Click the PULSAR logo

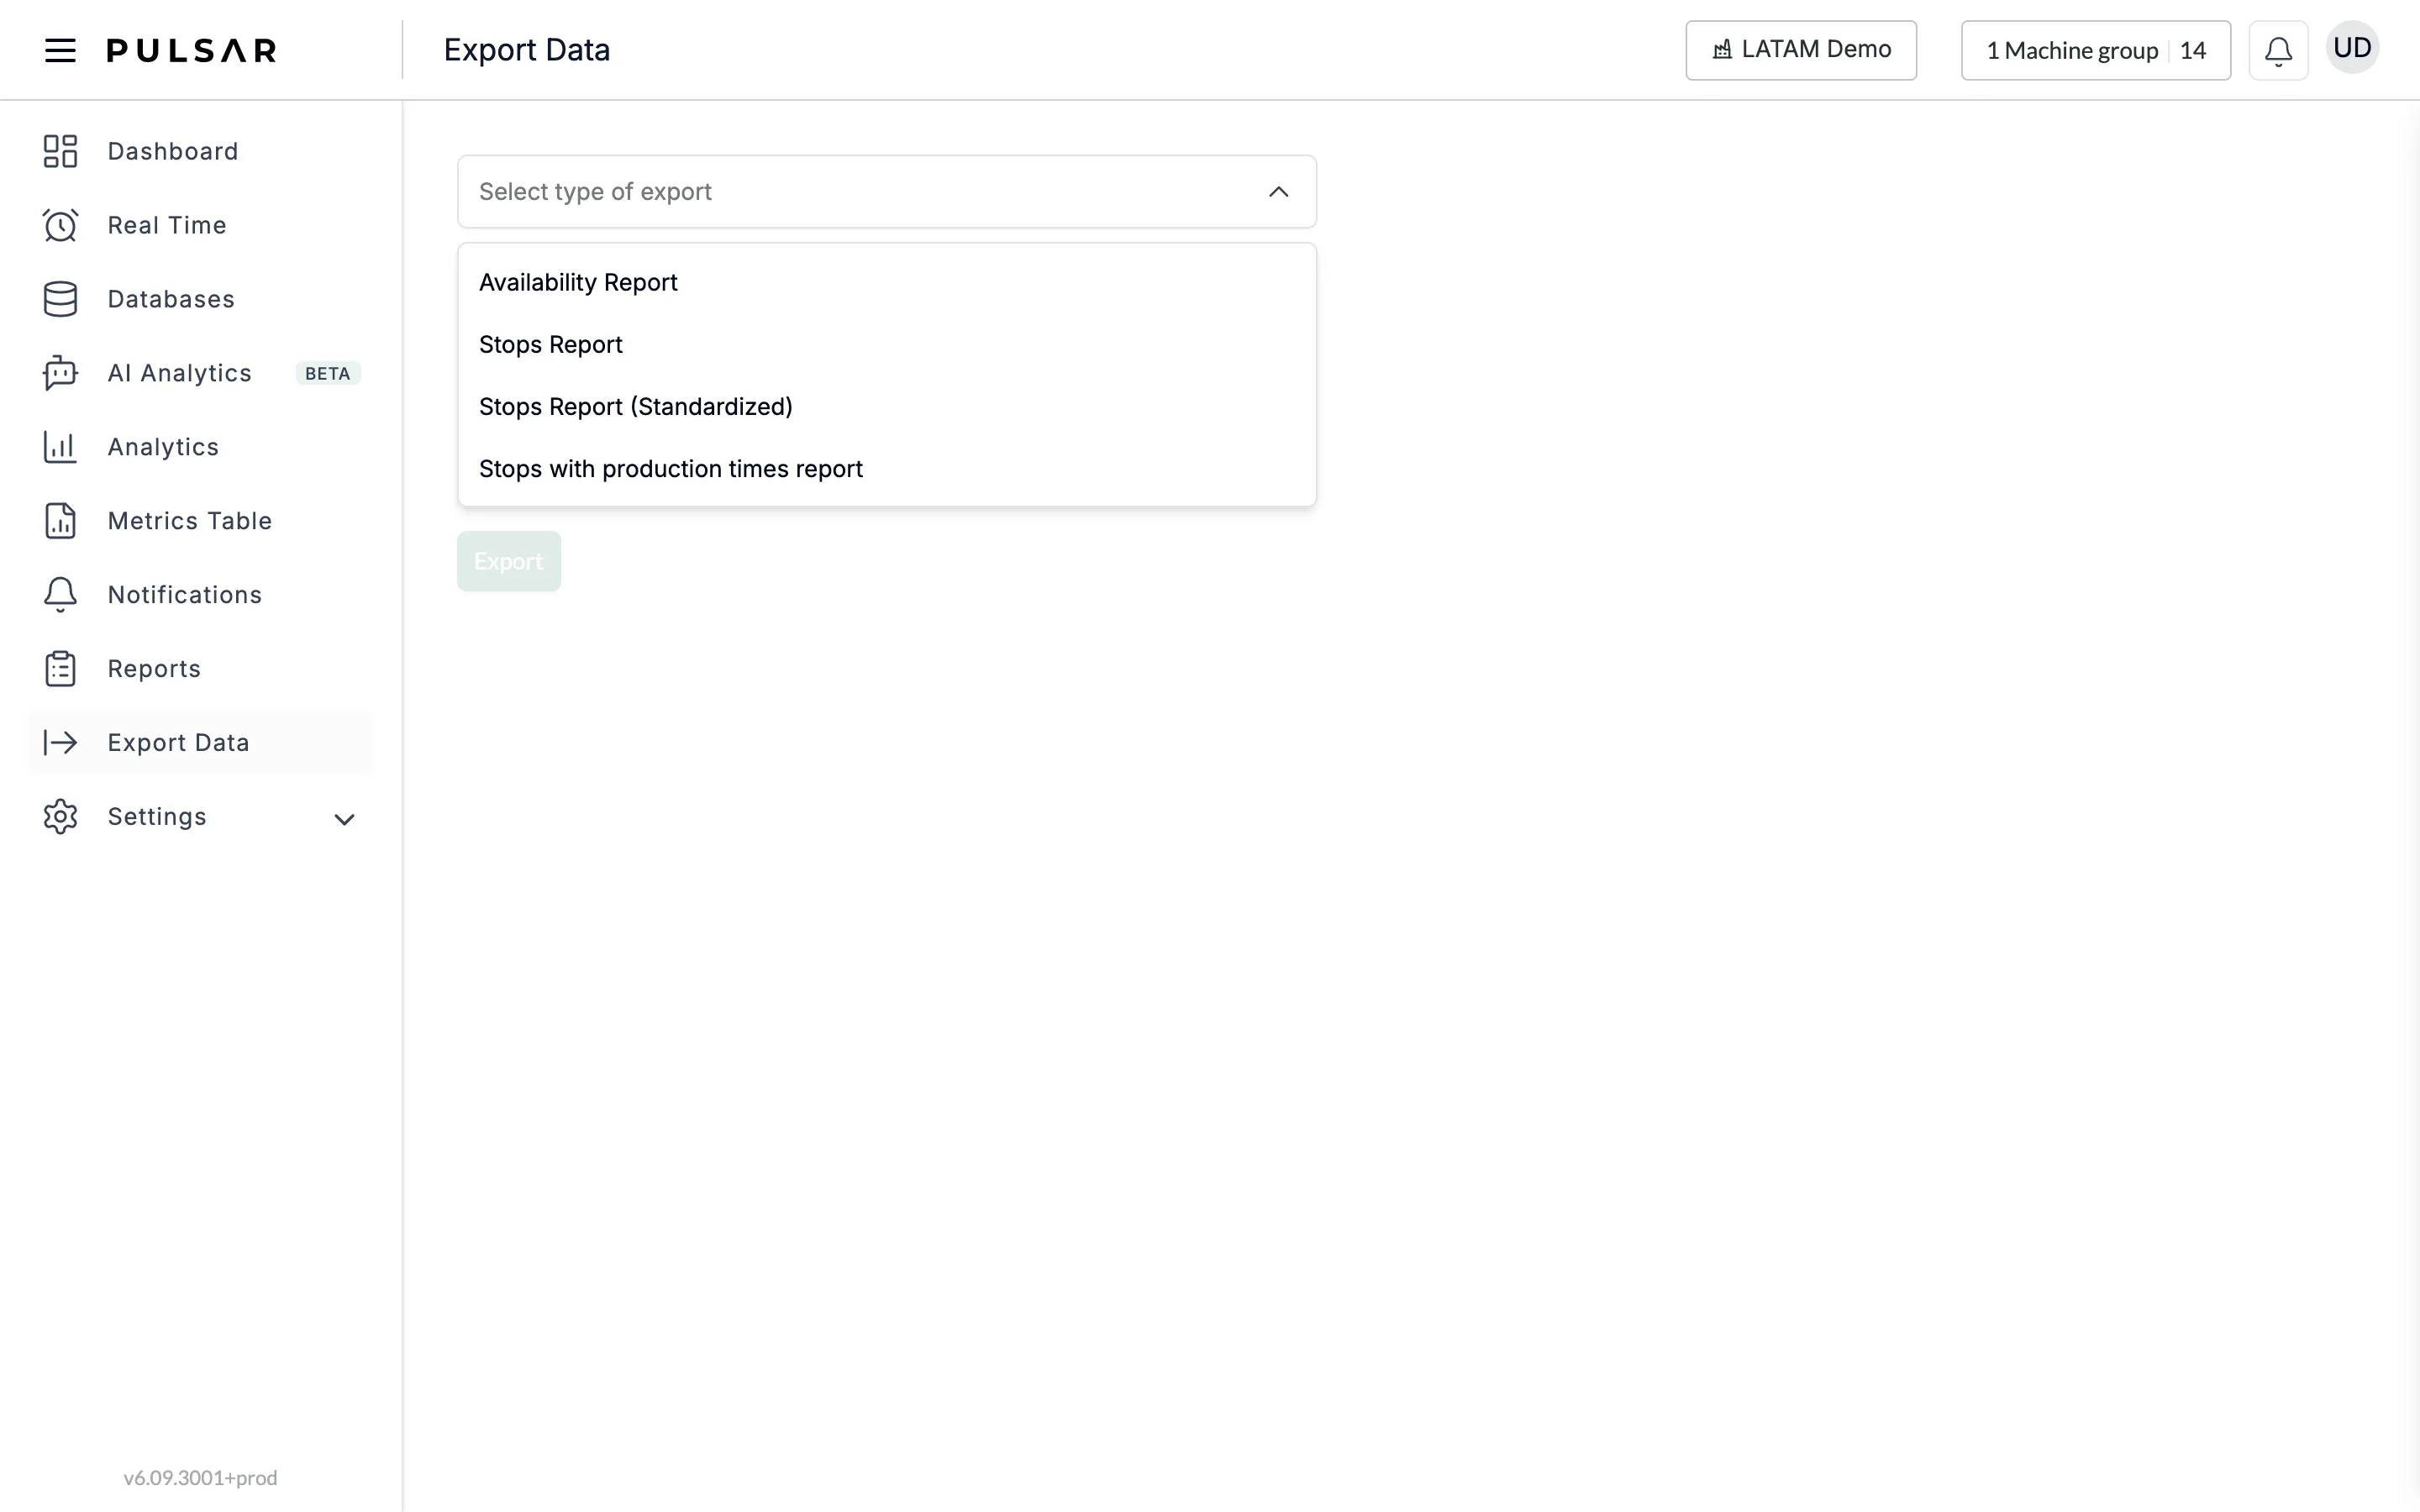click(192, 50)
